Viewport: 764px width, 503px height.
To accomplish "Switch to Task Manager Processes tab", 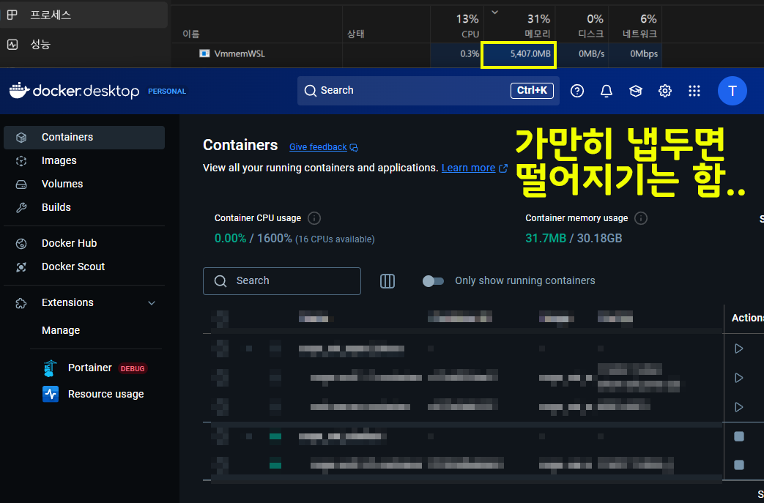I will coord(84,15).
